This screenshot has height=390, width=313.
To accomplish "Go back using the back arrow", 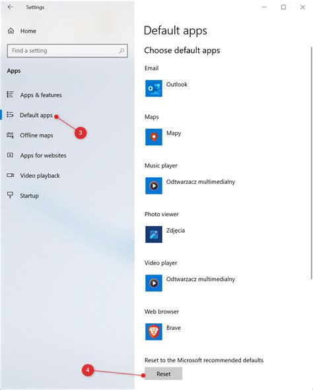I will [10, 7].
